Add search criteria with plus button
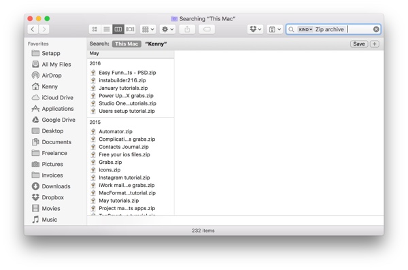408x270 pixels. pos(375,44)
